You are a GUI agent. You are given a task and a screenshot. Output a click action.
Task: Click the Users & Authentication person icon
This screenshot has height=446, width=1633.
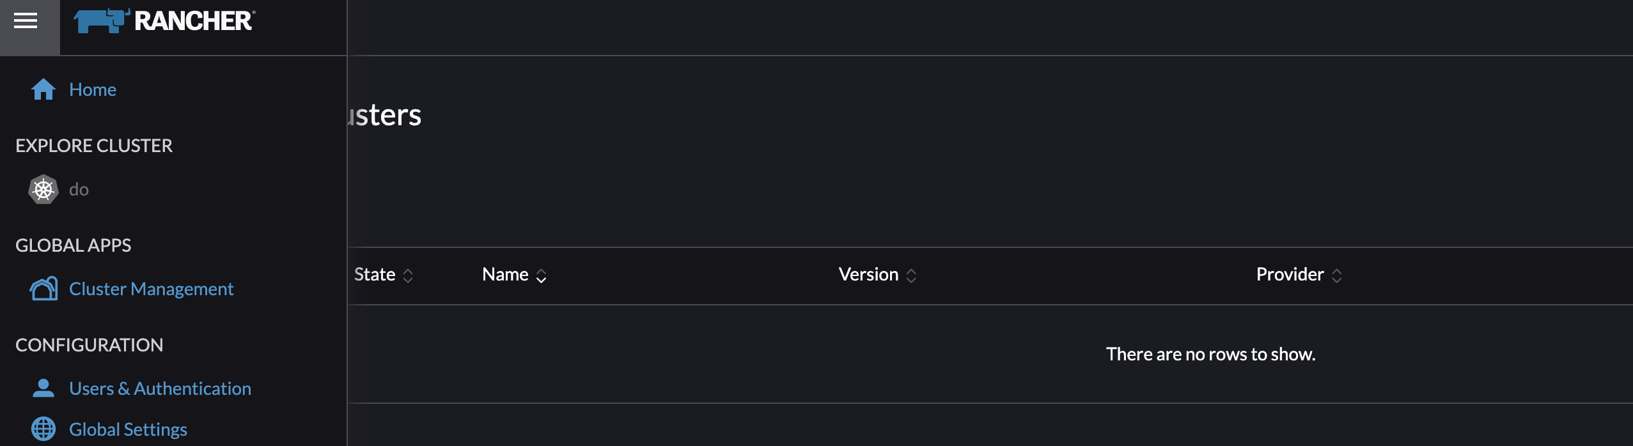[x=42, y=387]
